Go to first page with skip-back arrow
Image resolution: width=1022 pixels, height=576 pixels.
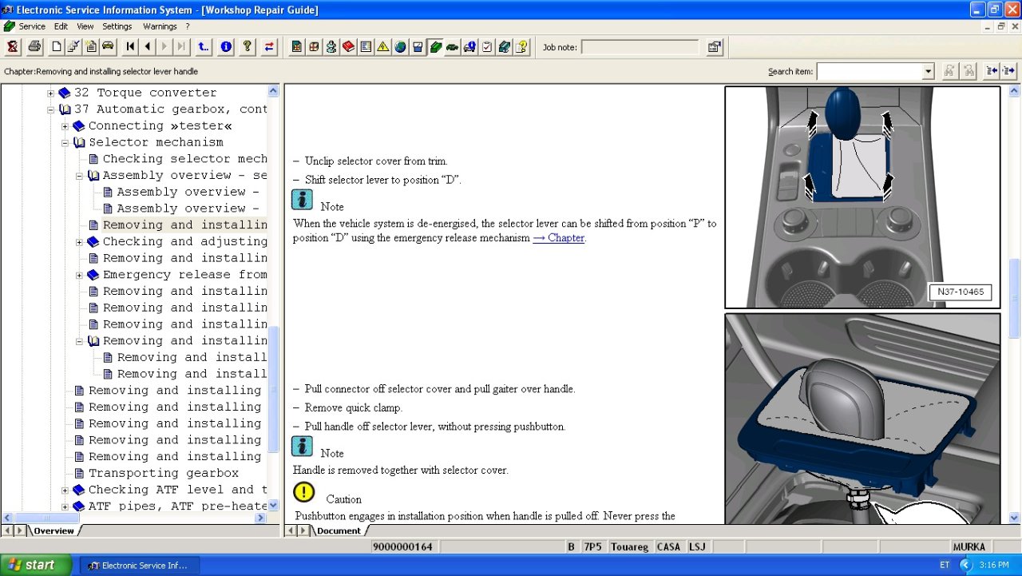(131, 47)
